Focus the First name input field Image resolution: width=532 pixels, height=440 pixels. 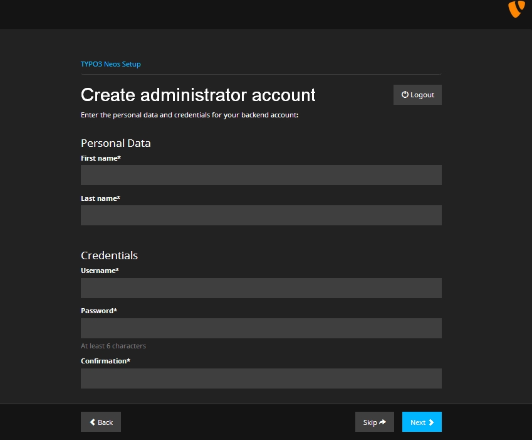[x=261, y=175]
